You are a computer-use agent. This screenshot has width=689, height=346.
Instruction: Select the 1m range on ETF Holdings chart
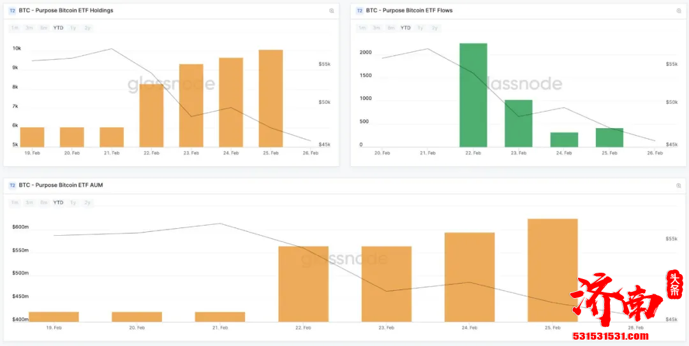coord(14,28)
